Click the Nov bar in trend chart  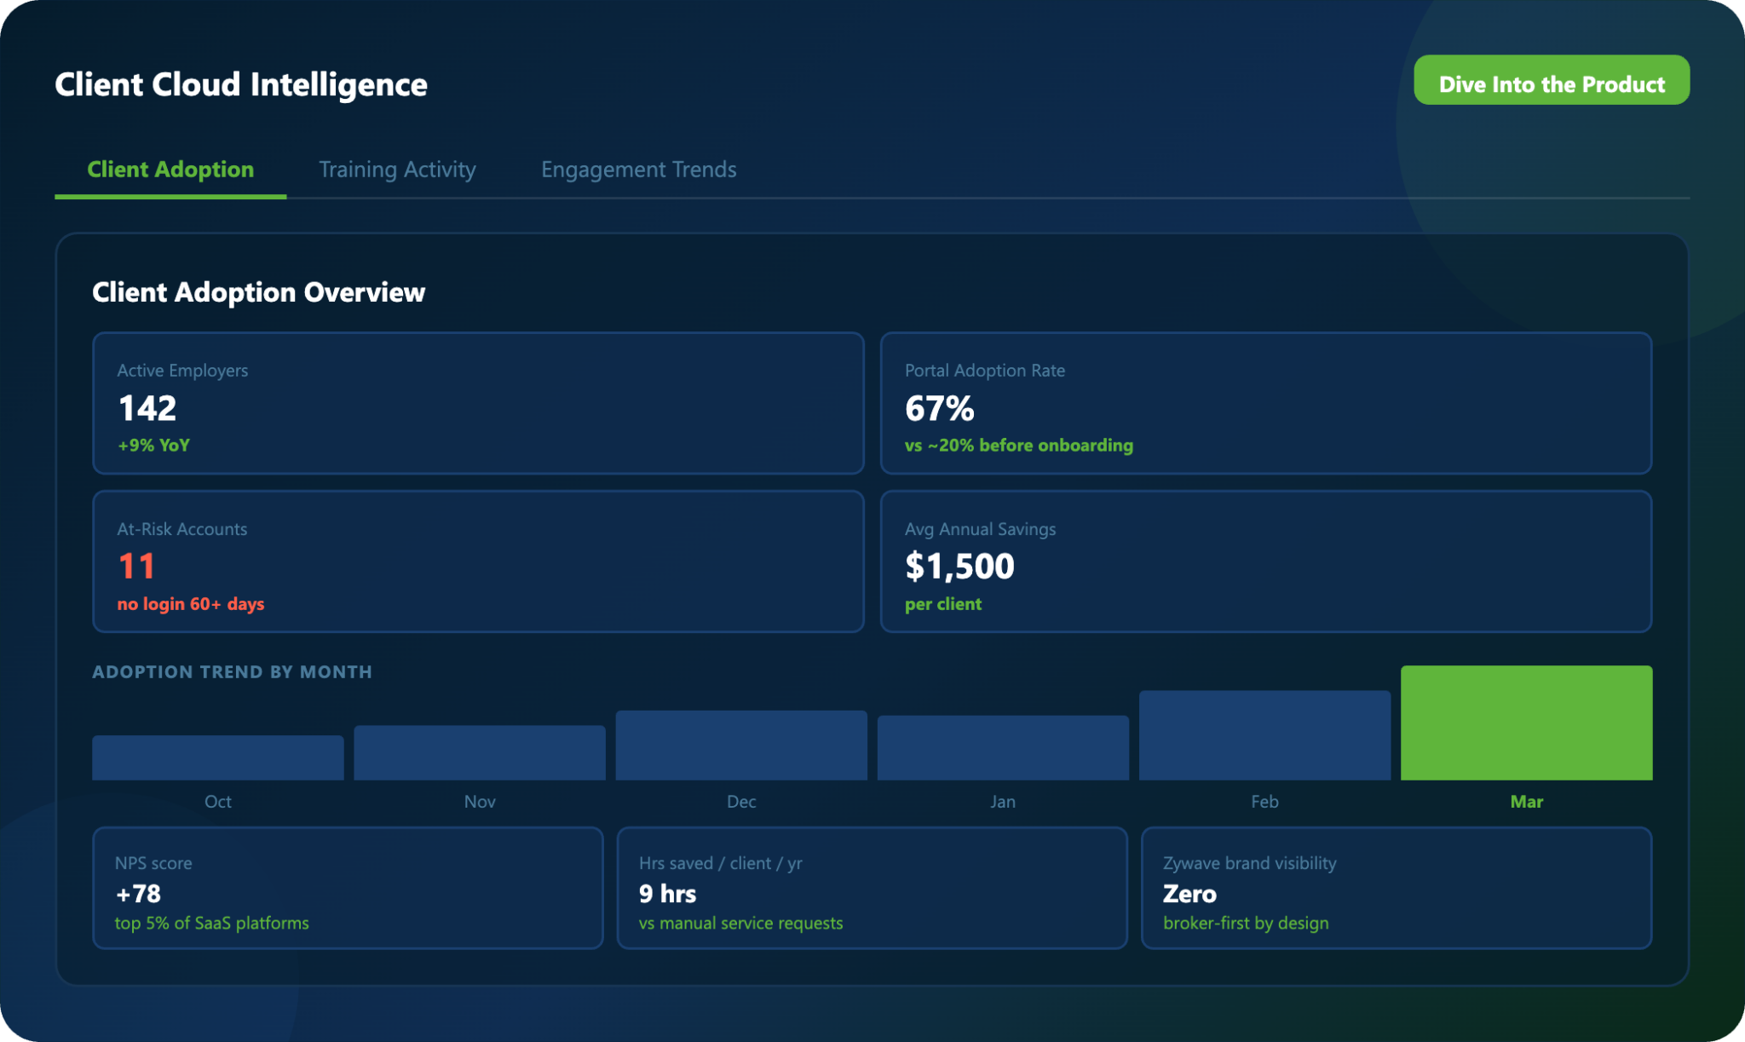(x=480, y=753)
